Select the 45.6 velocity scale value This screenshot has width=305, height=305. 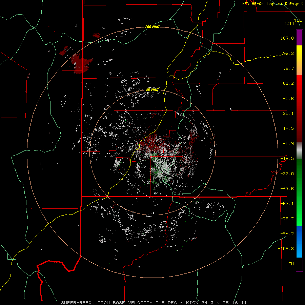288,98
